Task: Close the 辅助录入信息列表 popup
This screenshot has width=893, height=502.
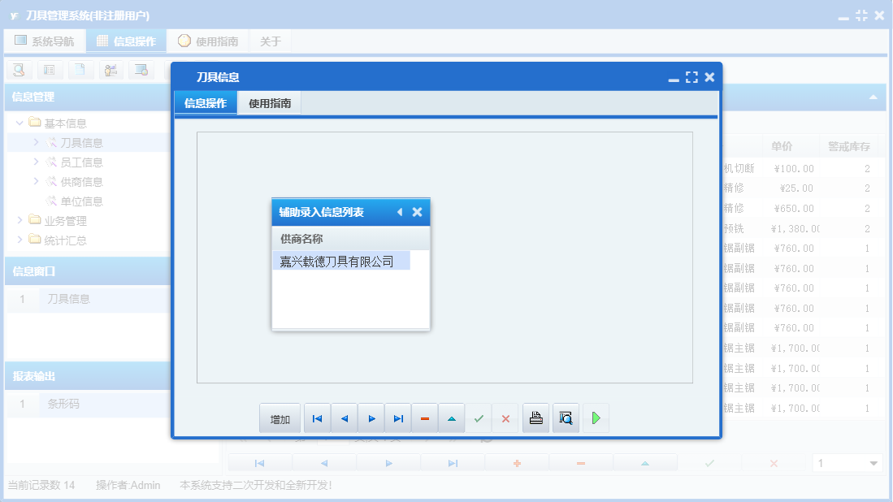Action: pos(417,212)
